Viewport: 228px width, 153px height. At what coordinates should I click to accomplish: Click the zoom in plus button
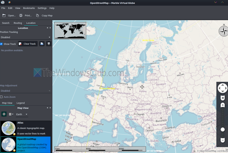223,105
